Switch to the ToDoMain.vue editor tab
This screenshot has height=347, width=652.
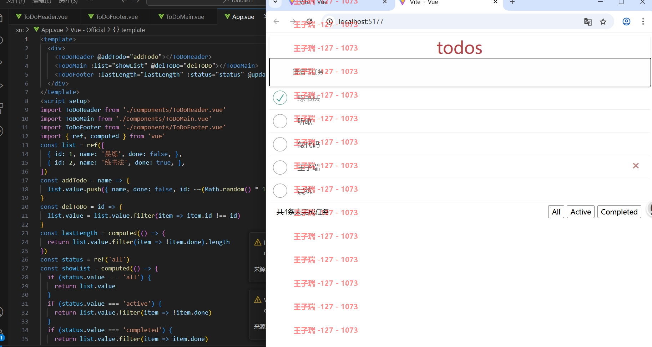181,17
